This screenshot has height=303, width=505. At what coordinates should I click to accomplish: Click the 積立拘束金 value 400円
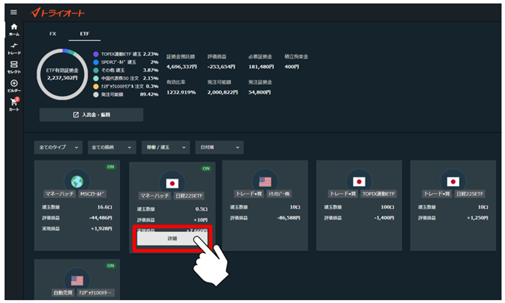[x=292, y=67]
